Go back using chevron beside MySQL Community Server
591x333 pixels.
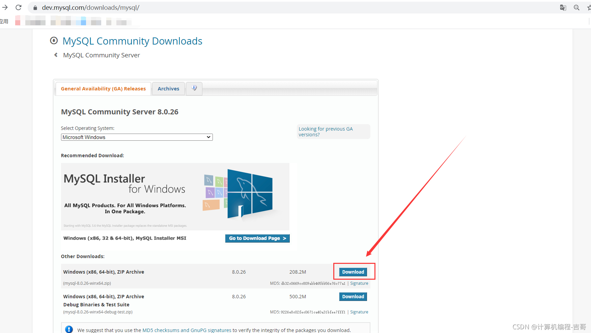click(x=56, y=55)
